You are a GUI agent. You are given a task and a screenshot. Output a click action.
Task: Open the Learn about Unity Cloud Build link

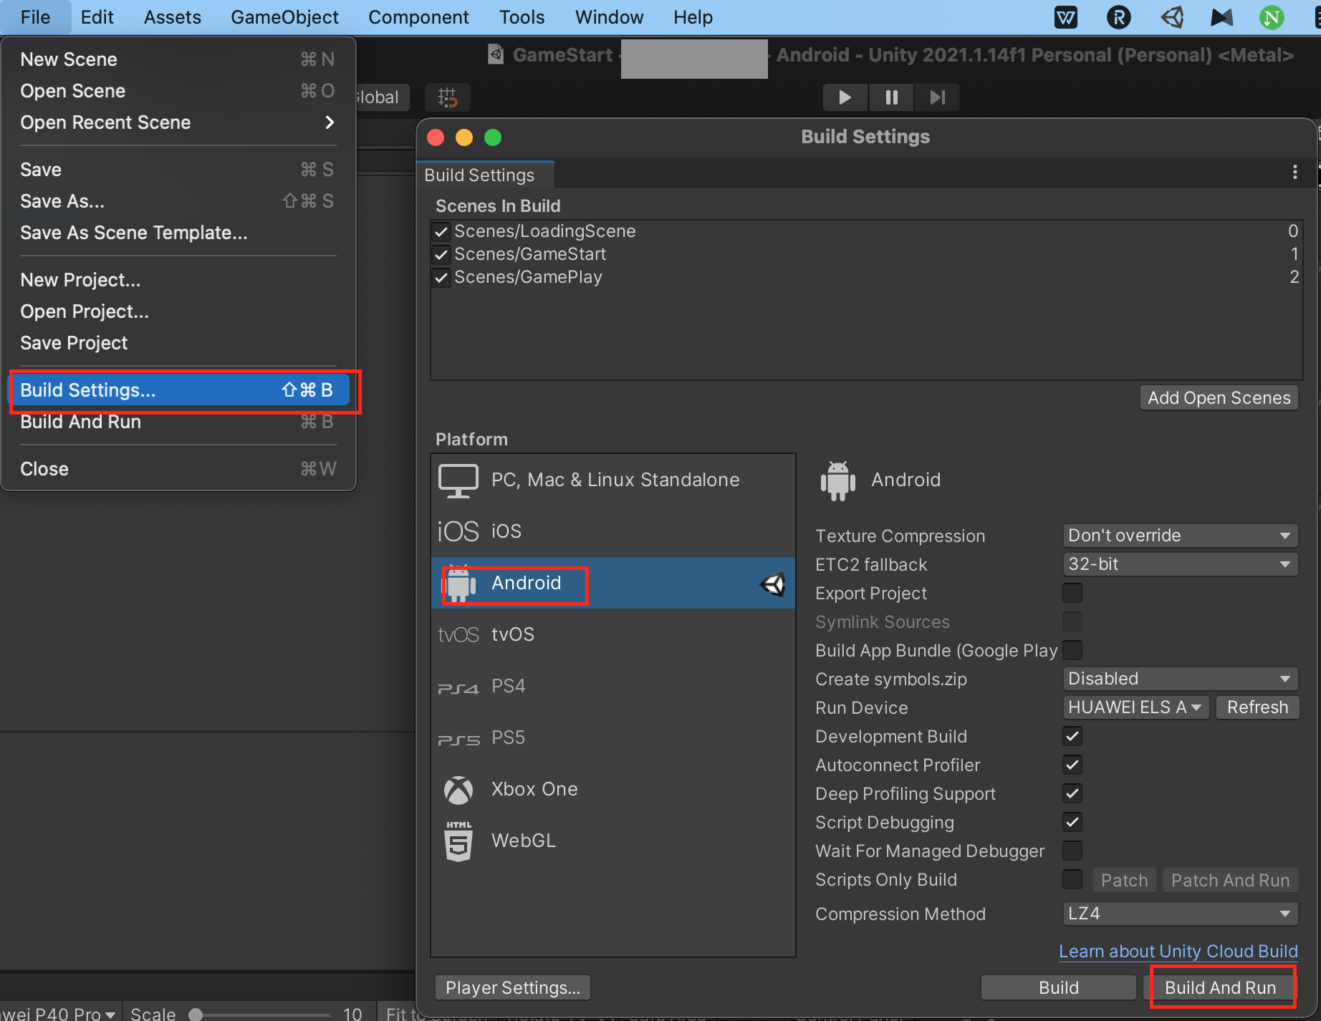pos(1178,951)
